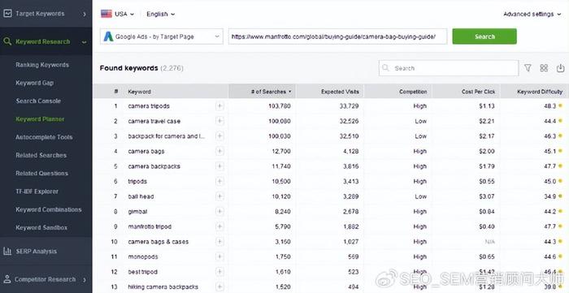Click the Competitor Research person icon
The image size is (569, 293).
pos(7,279)
